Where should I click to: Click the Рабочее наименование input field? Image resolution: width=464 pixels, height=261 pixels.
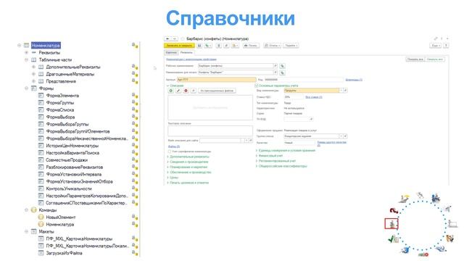(236, 66)
